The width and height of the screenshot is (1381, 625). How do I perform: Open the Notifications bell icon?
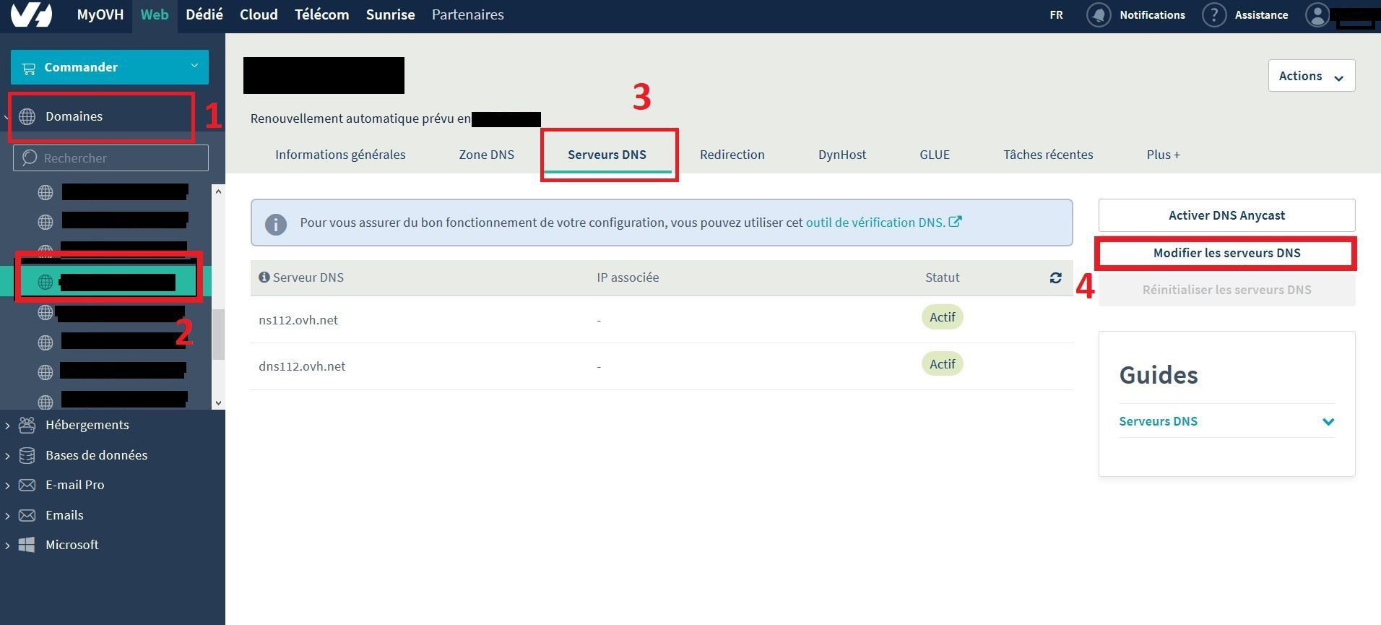pyautogui.click(x=1099, y=15)
